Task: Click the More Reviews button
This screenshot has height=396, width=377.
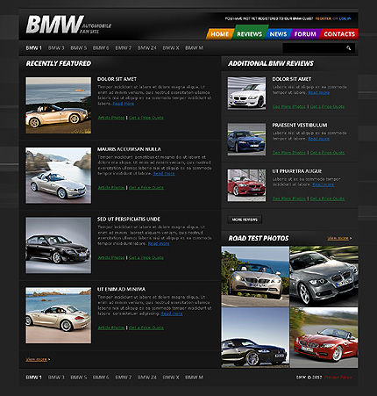Action: click(245, 220)
